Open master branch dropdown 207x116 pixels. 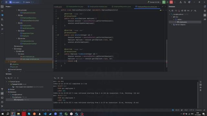coord(28,2)
